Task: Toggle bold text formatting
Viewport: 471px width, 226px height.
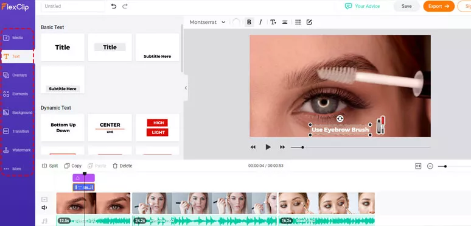Action: coord(249,22)
